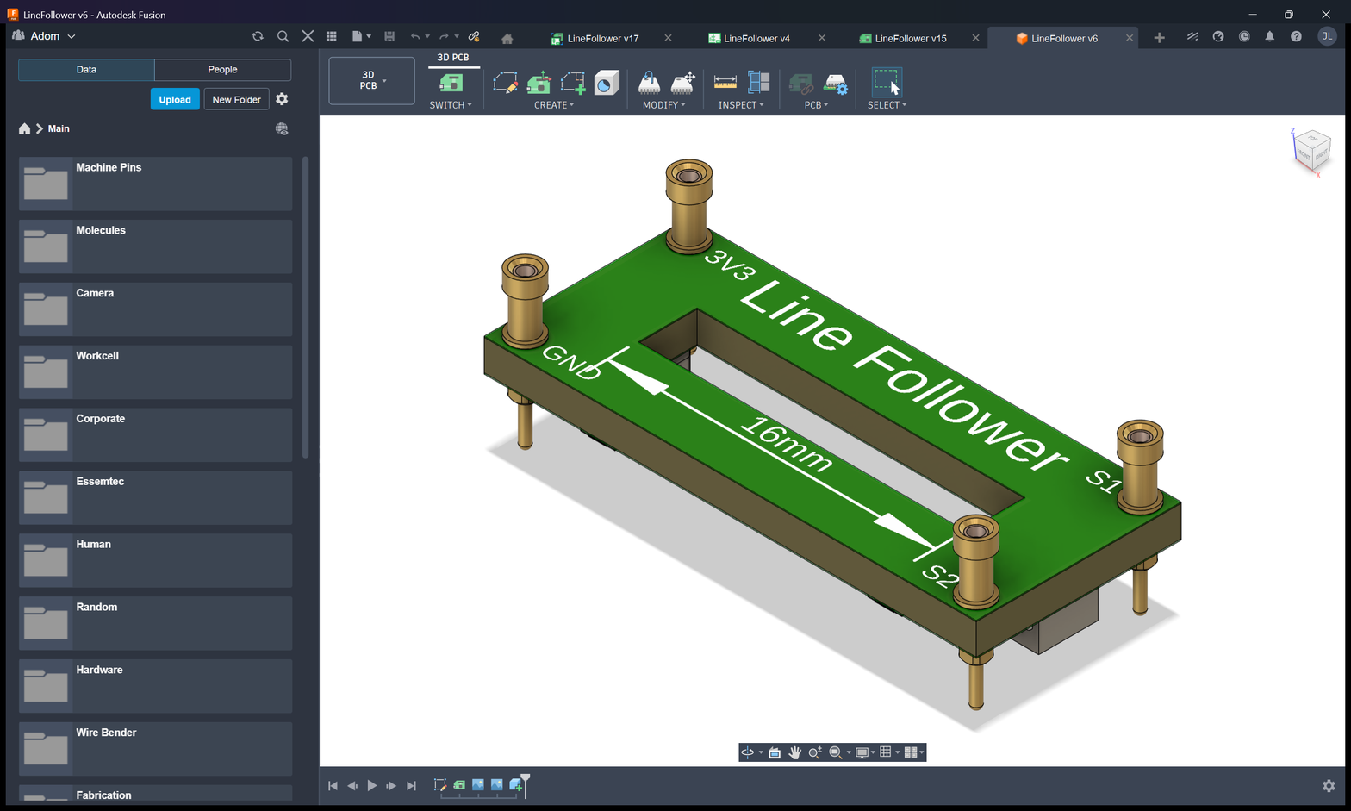Open the Help question mark menu
The height and width of the screenshot is (811, 1351).
pyautogui.click(x=1296, y=36)
